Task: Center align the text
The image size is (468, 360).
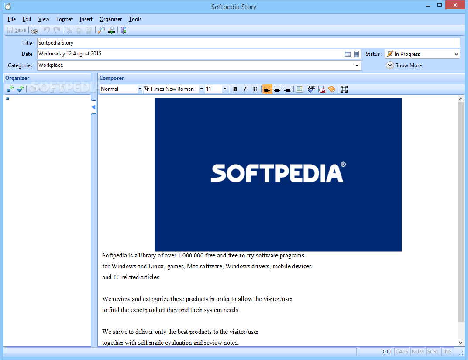Action: (277, 89)
